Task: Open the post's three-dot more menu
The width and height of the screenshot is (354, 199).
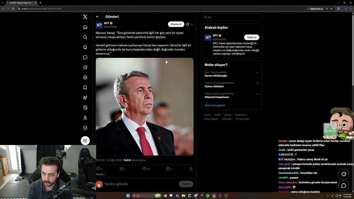Action: click(192, 24)
